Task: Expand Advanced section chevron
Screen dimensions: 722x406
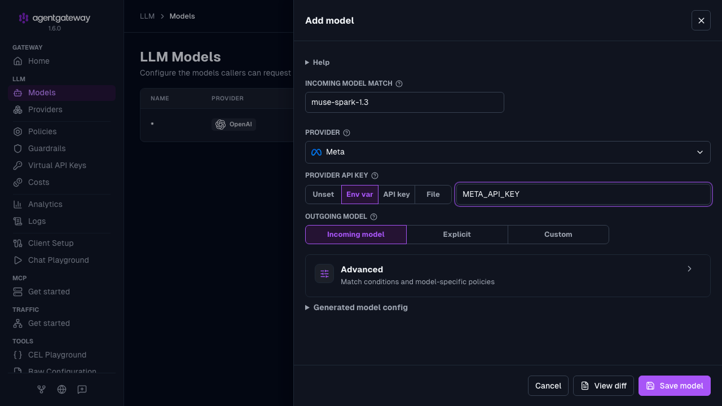Action: pyautogui.click(x=689, y=269)
